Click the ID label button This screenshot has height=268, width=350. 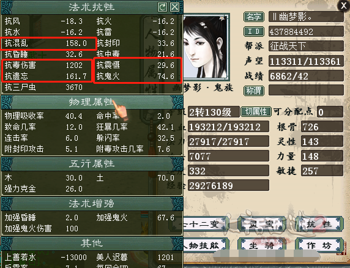[254, 31]
